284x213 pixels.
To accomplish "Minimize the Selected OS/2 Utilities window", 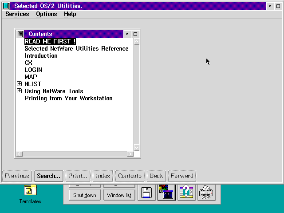I will tap(270, 6).
